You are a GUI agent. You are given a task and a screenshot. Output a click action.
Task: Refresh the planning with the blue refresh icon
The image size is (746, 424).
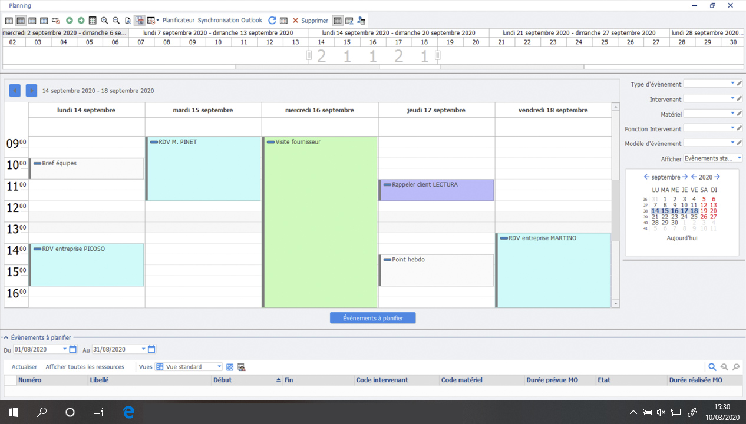272,19
